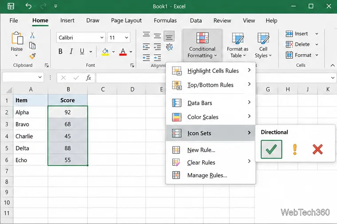Click the Paste clipboard icon

click(17, 38)
